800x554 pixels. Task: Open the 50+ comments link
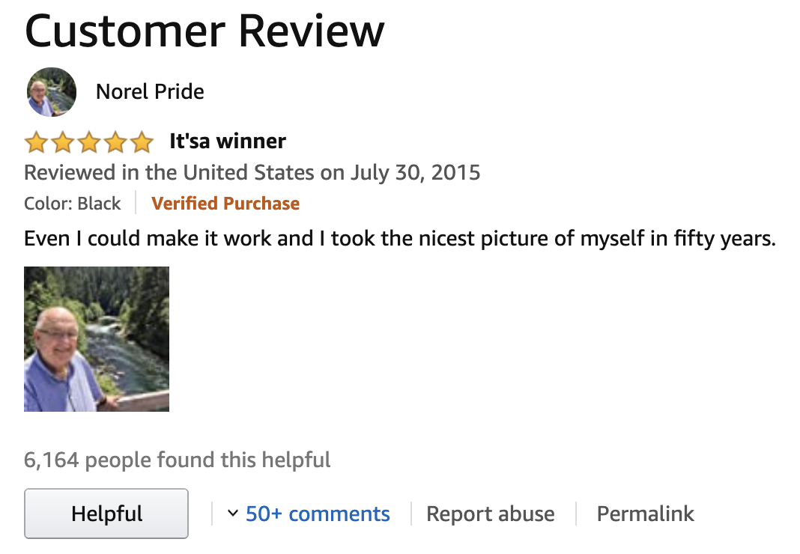coord(318,514)
